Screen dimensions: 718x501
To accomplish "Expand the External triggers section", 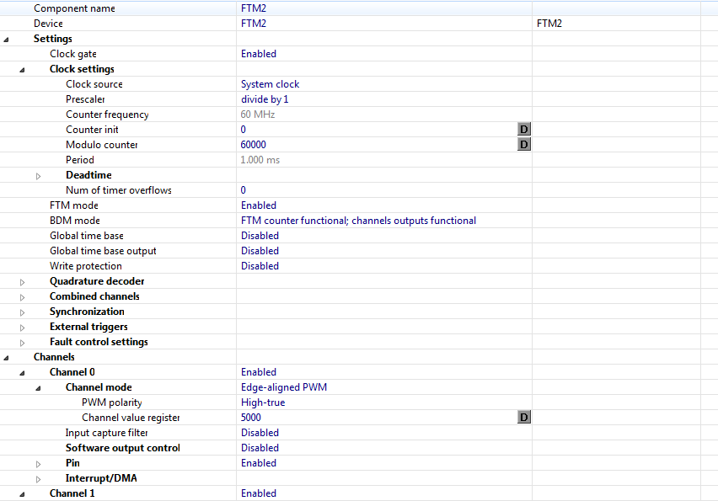I will pyautogui.click(x=23, y=328).
